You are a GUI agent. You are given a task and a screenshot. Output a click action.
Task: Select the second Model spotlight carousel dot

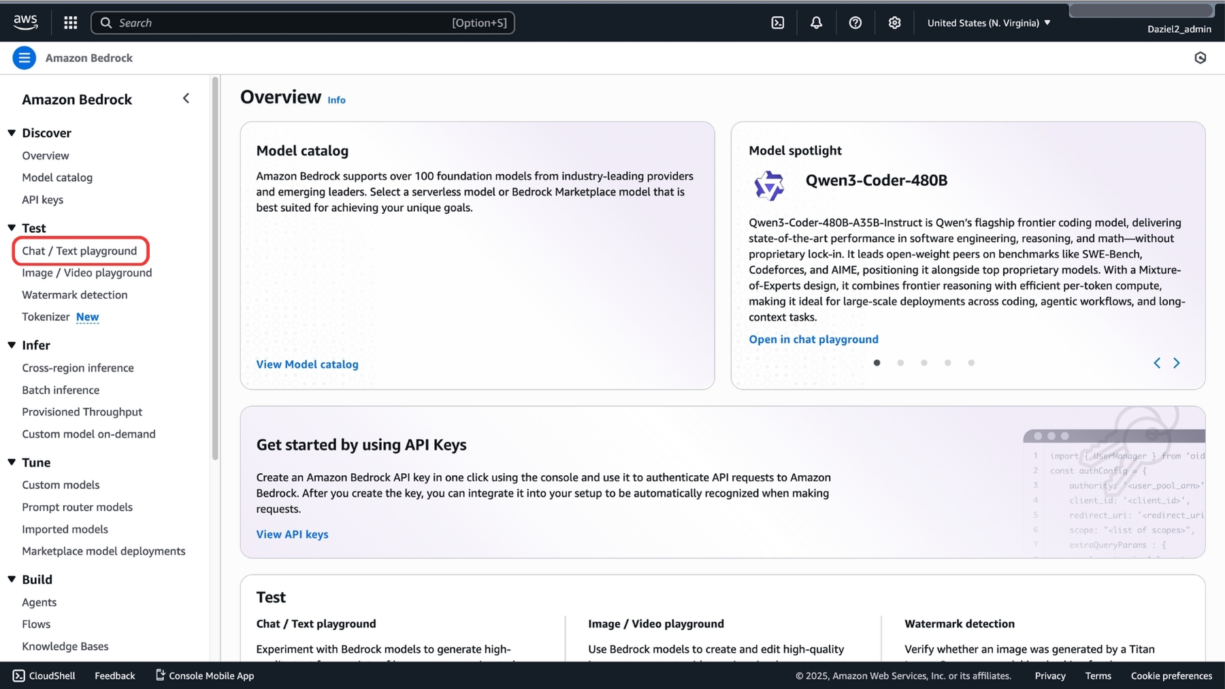[900, 363]
